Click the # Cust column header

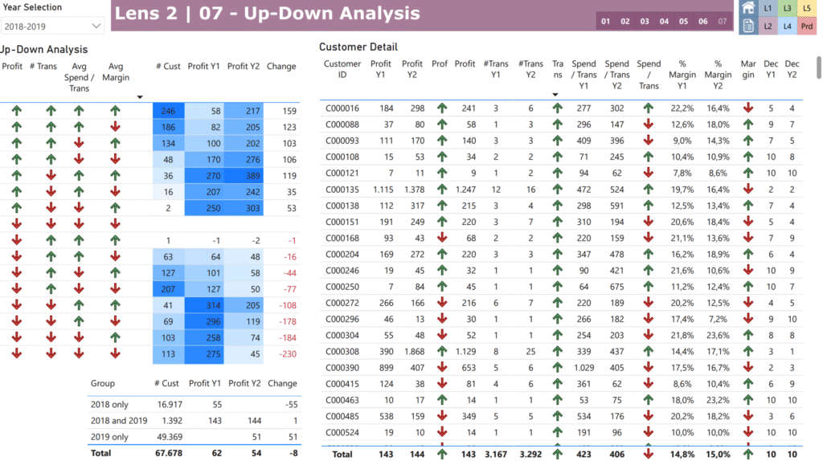click(x=167, y=67)
